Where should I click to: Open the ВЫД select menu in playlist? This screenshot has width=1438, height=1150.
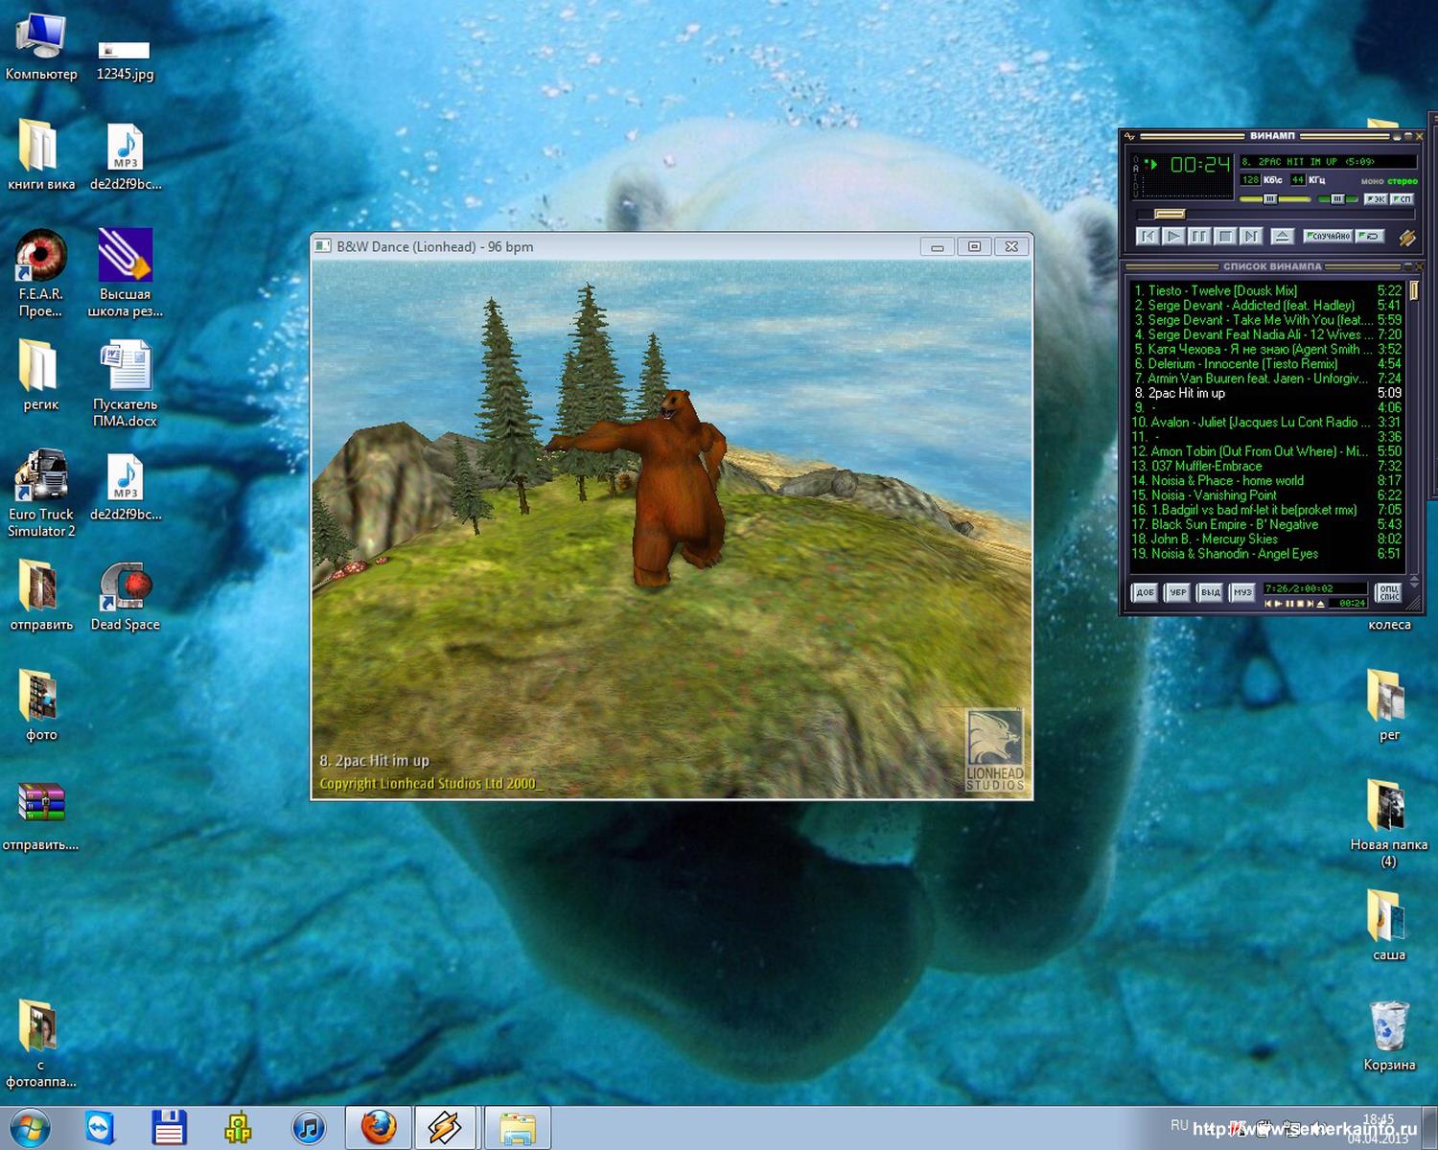click(x=1211, y=592)
